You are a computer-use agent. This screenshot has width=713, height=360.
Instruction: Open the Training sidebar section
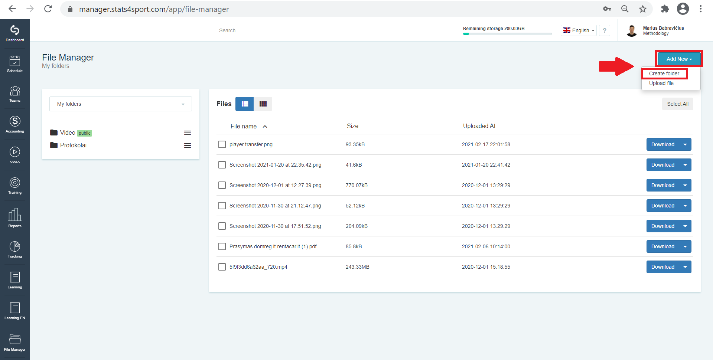pyautogui.click(x=15, y=186)
